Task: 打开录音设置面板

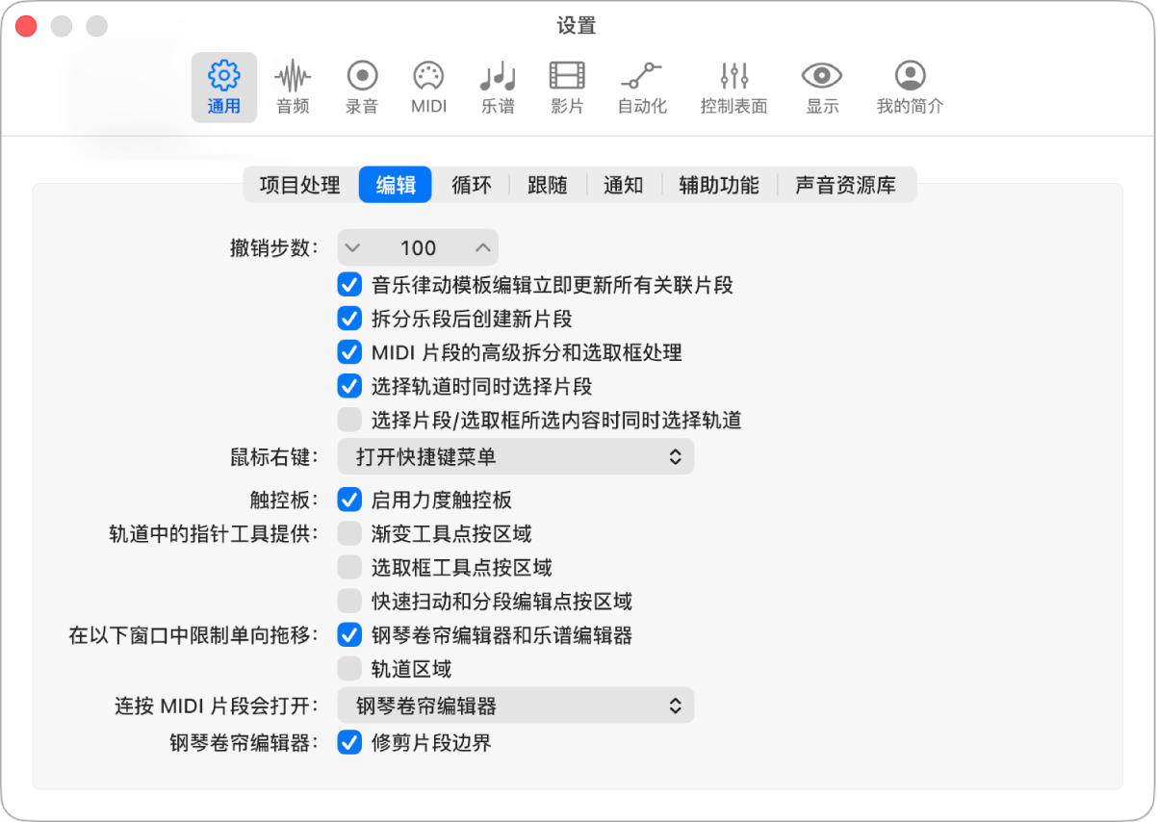Action: click(x=361, y=87)
